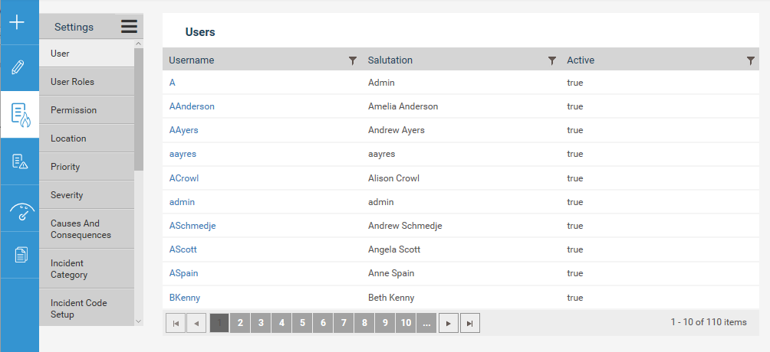
Task: Open the BKenny user link
Action: [x=185, y=298]
